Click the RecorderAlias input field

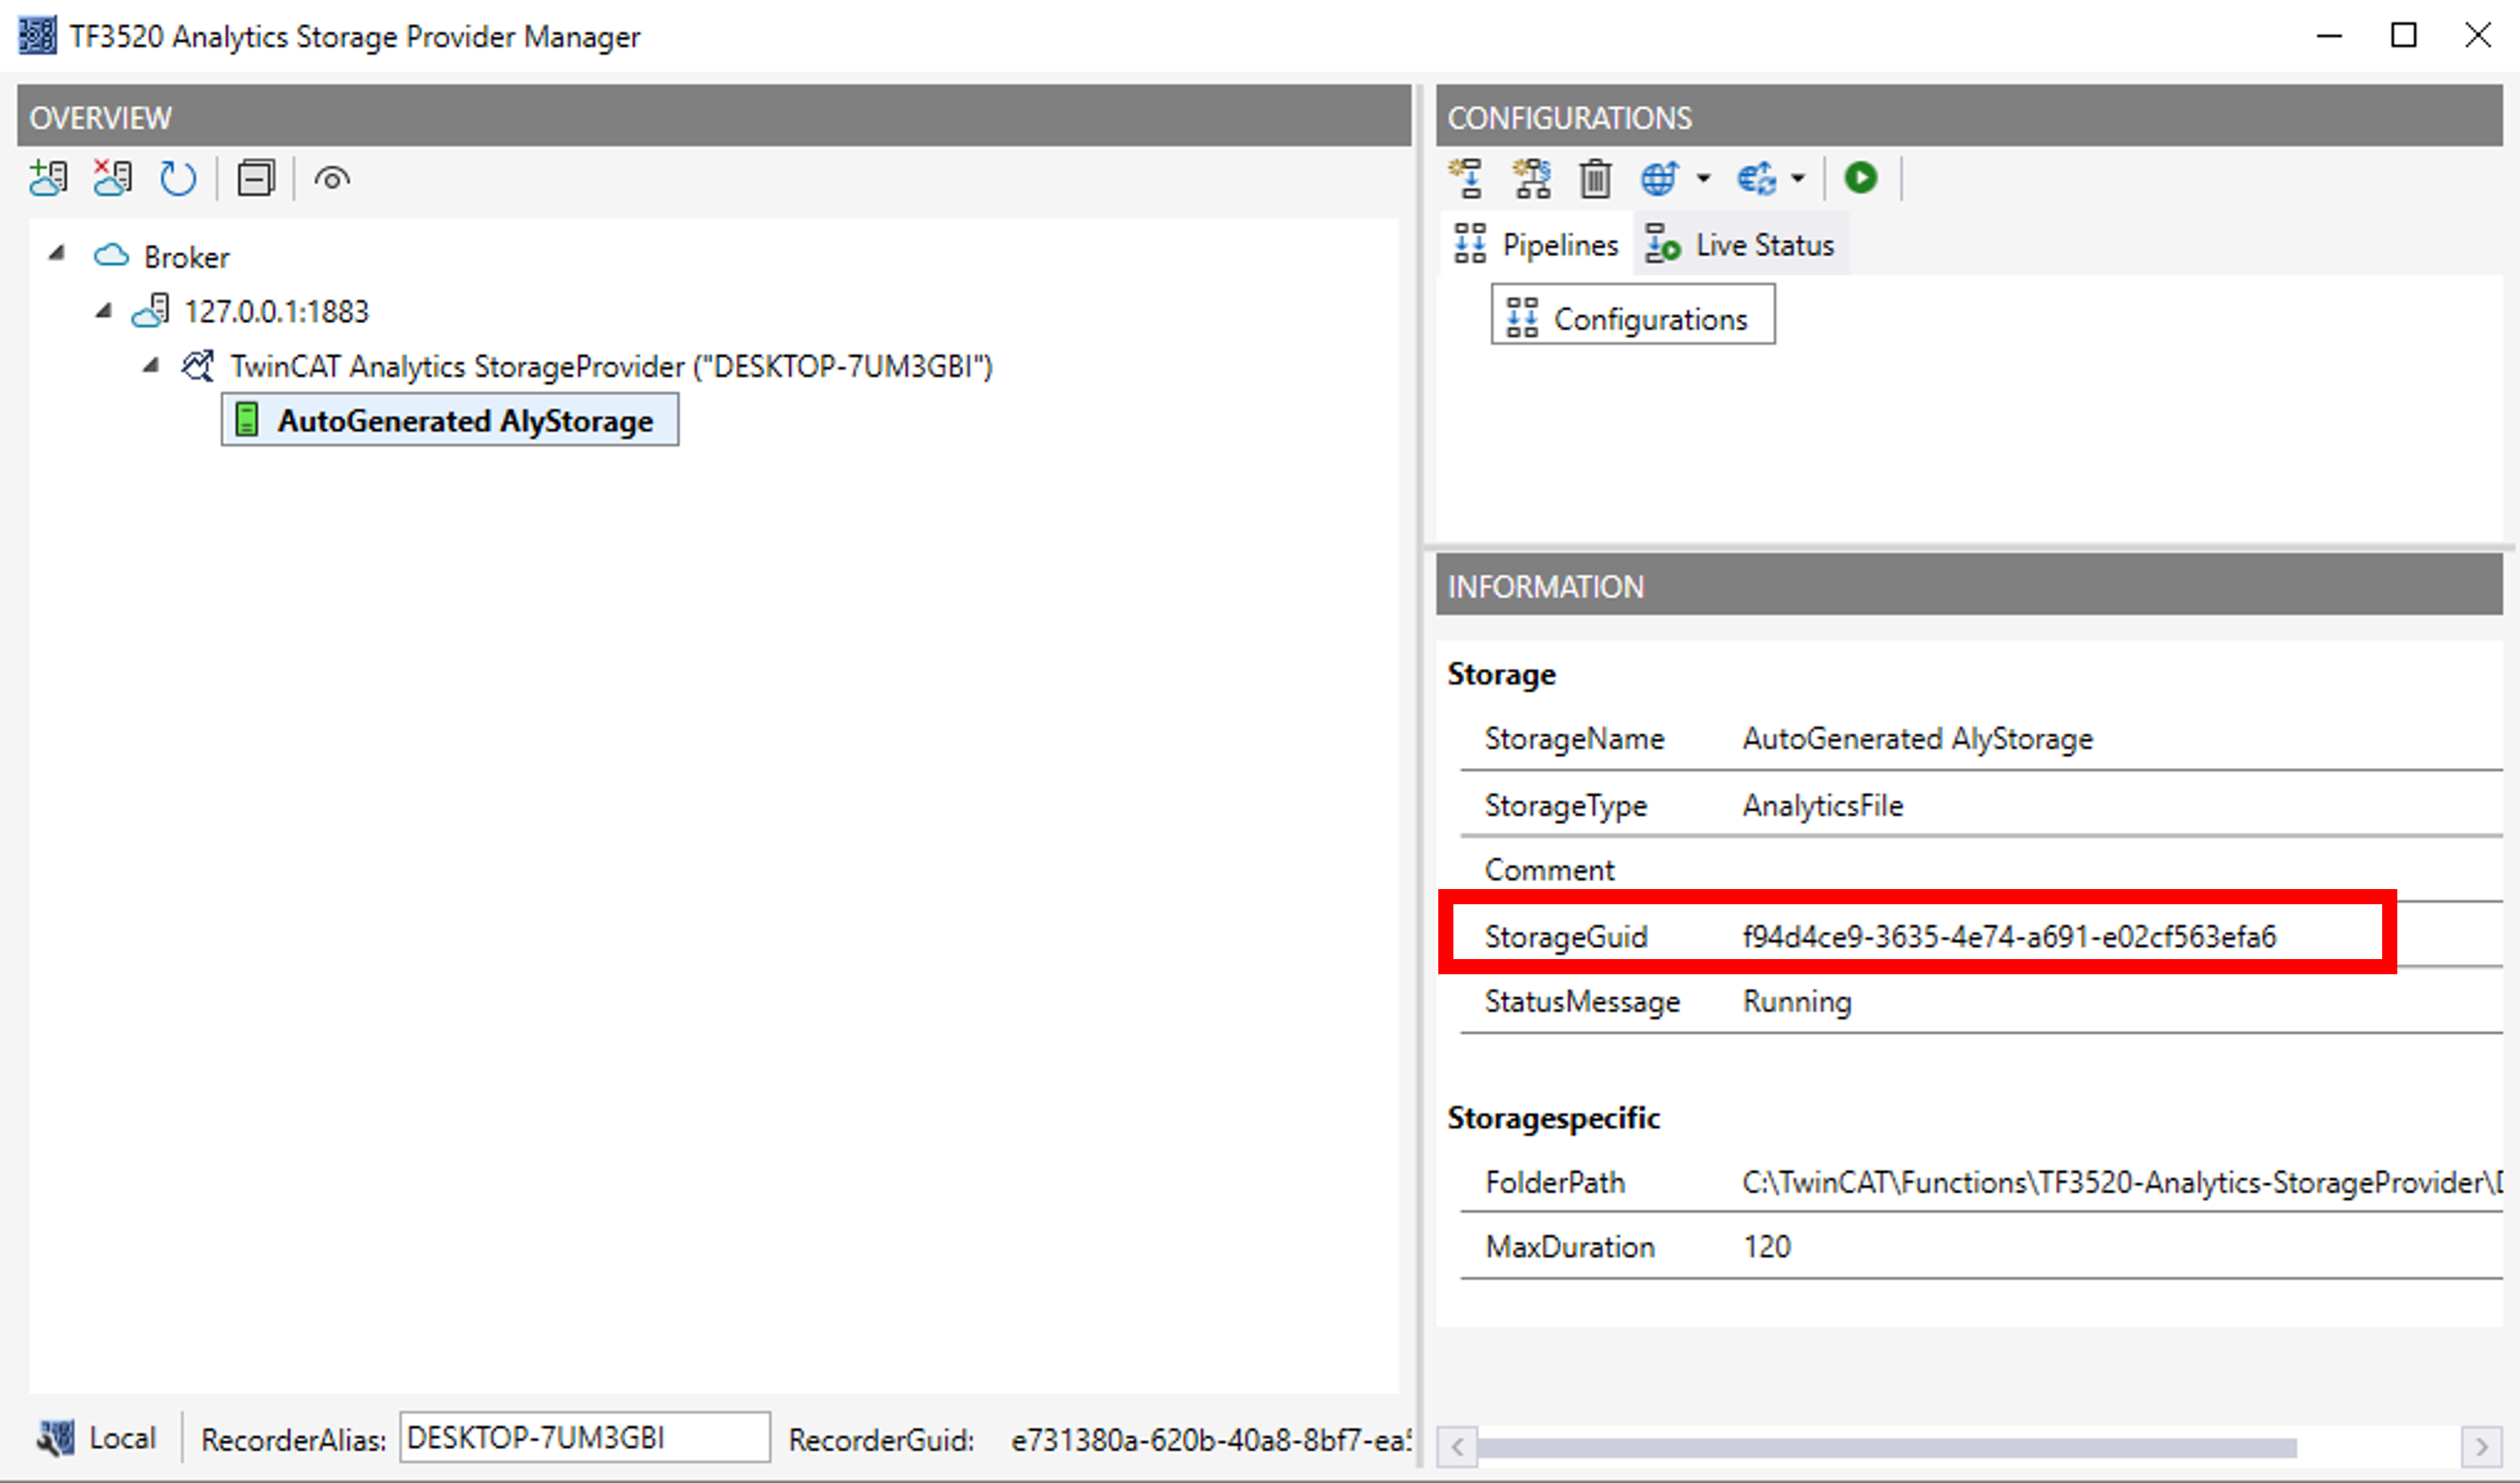pyautogui.click(x=585, y=1438)
